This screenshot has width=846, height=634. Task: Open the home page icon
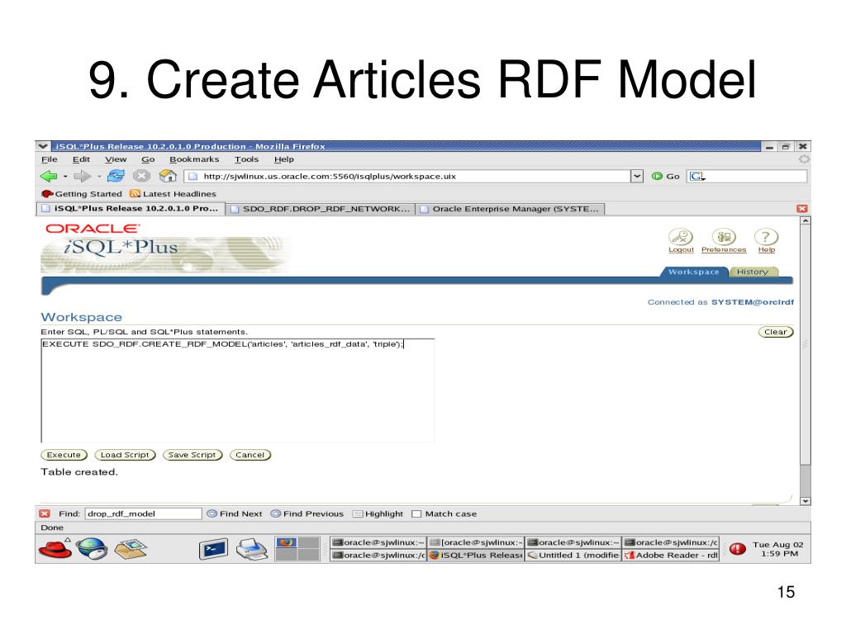(168, 176)
